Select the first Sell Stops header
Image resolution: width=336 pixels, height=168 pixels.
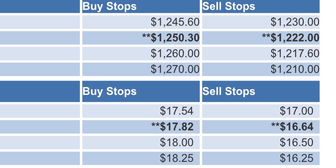click(x=261, y=7)
